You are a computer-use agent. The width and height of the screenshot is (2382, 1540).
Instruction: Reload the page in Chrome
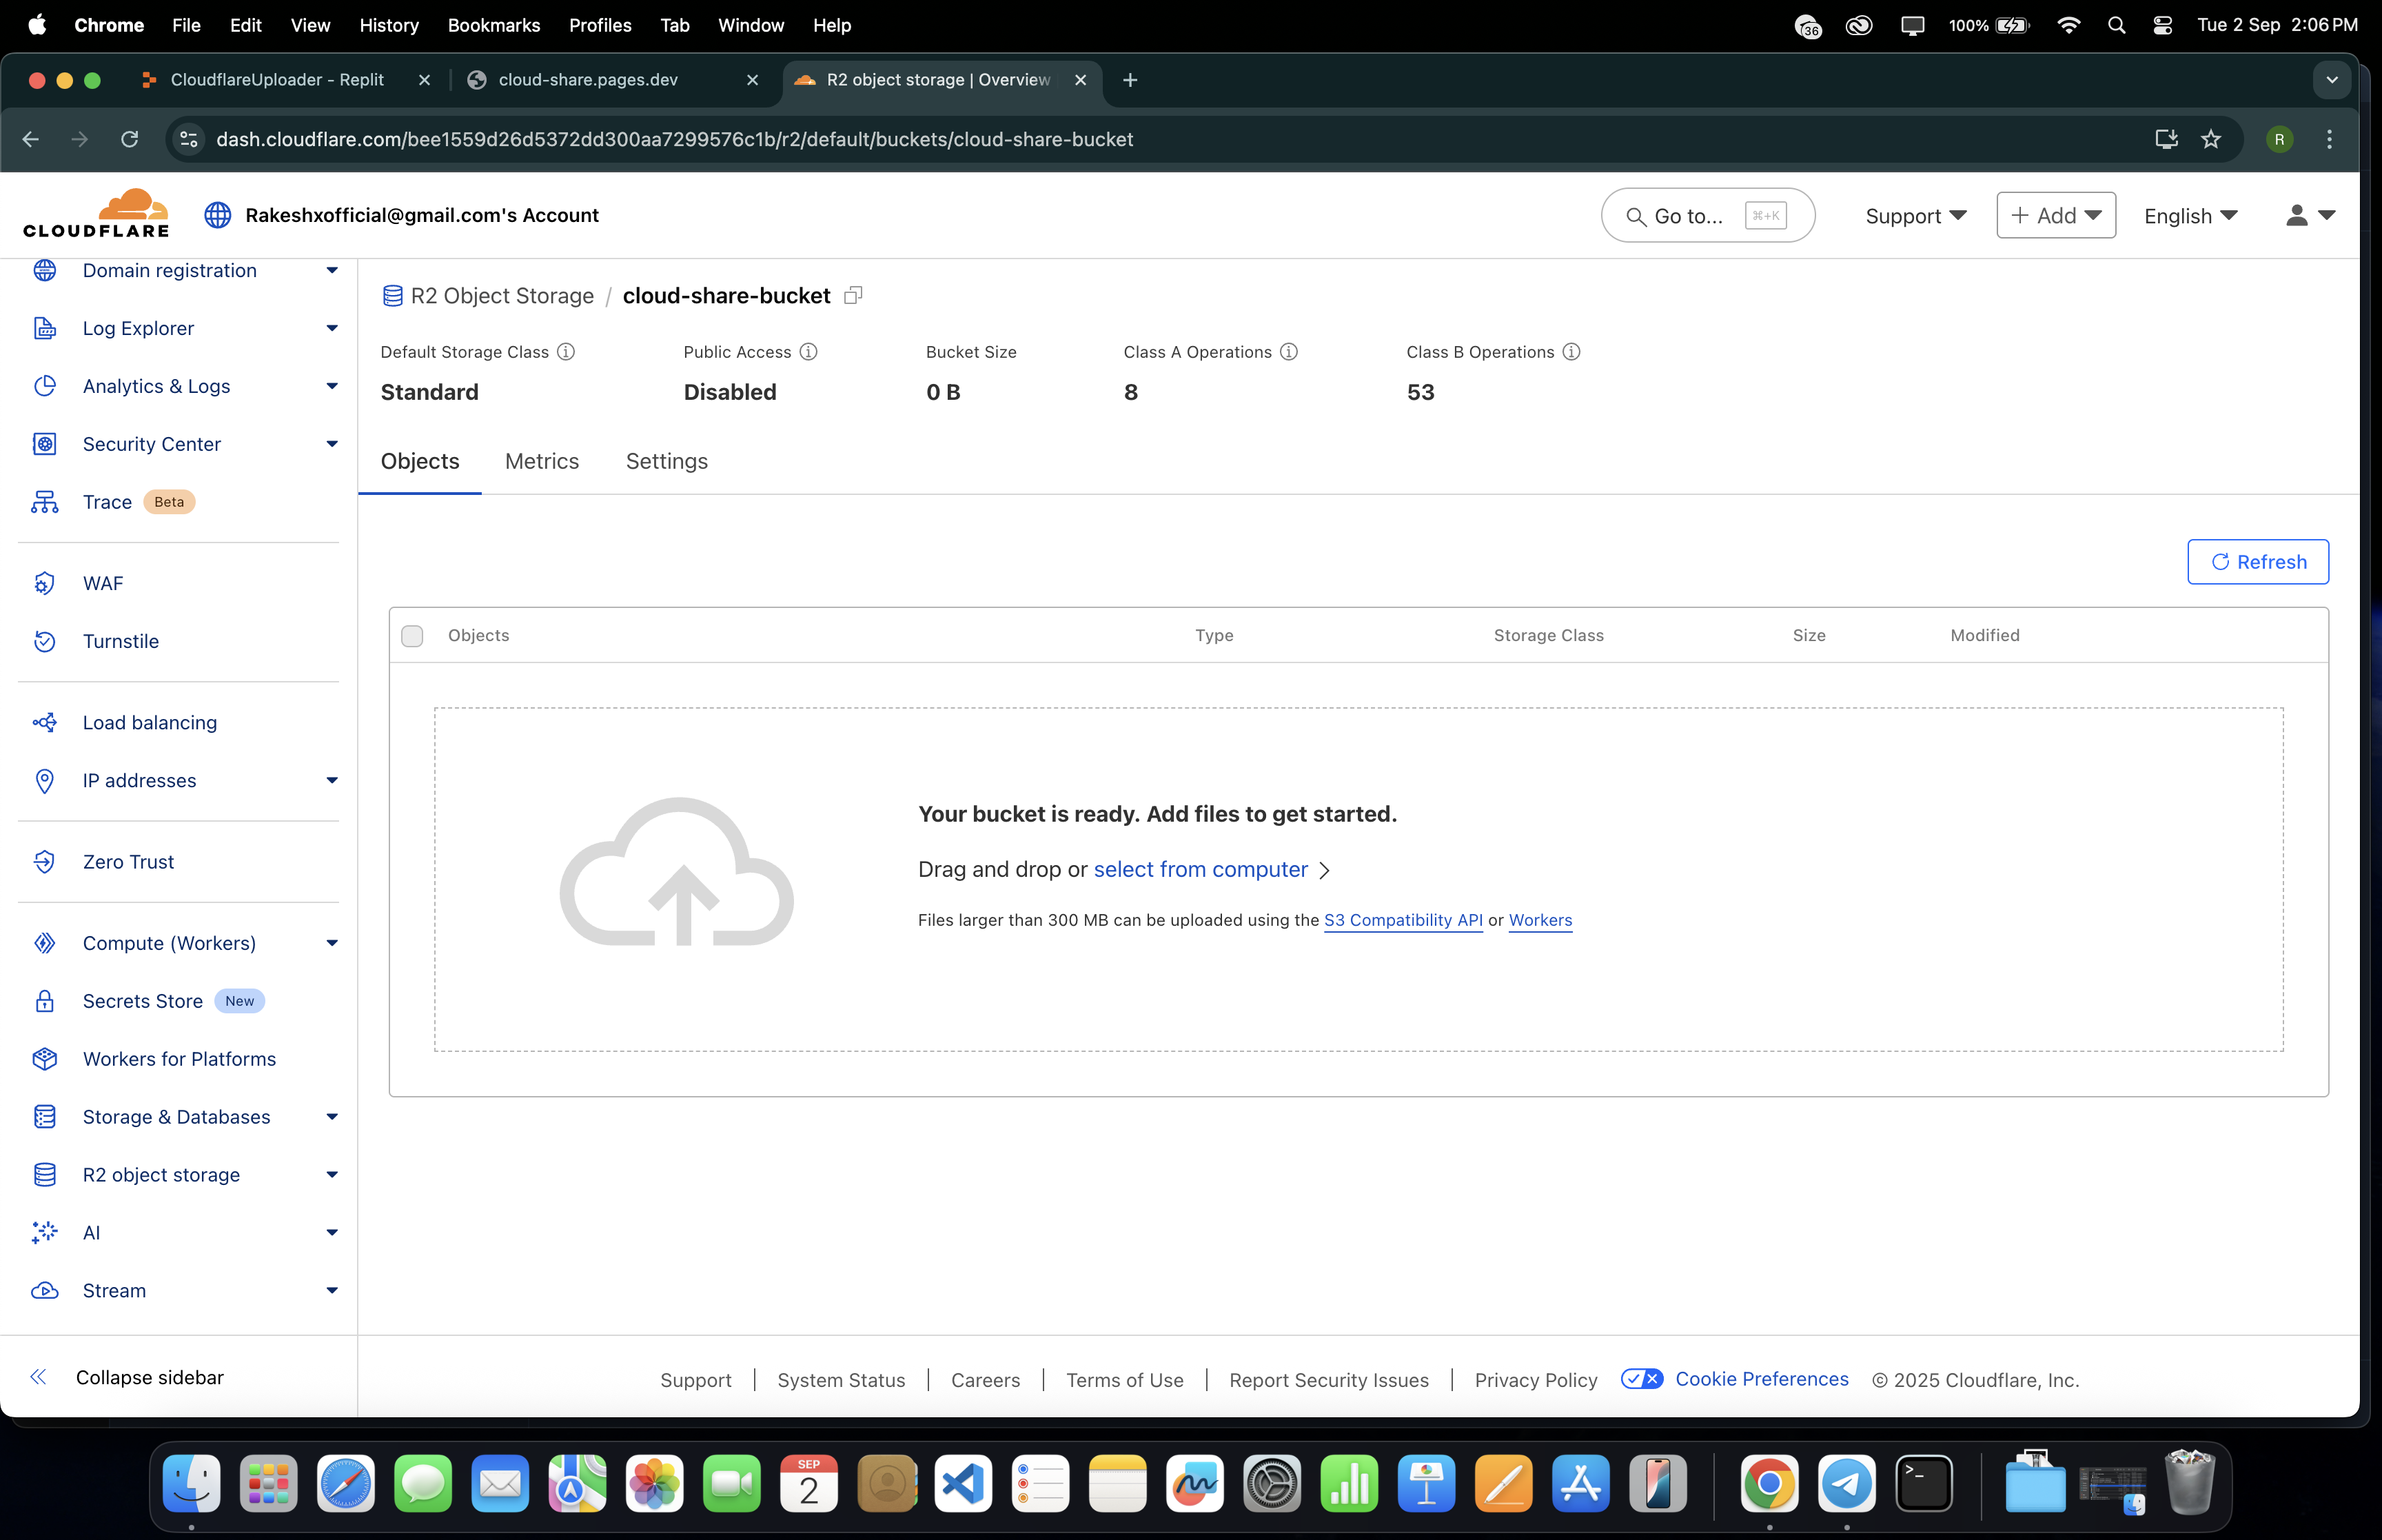[129, 139]
